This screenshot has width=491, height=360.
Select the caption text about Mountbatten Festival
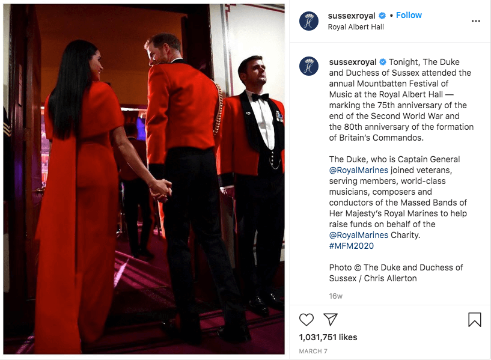[x=401, y=100]
